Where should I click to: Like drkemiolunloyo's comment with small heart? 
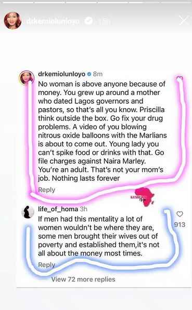[180, 79]
